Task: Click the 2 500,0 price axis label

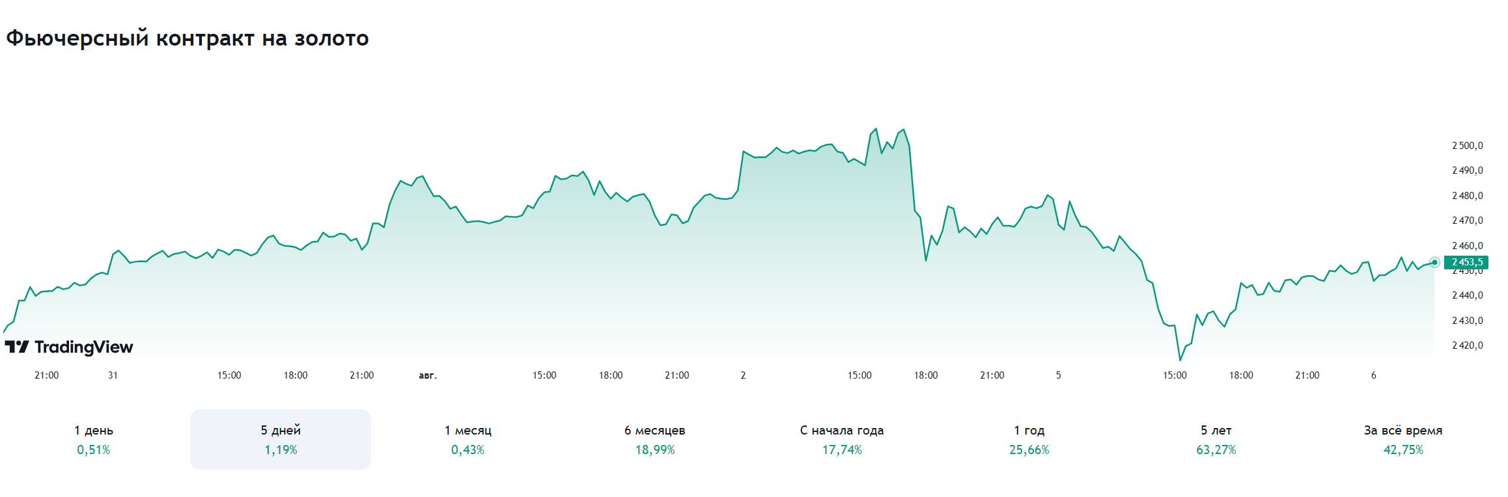Action: pos(1468,146)
